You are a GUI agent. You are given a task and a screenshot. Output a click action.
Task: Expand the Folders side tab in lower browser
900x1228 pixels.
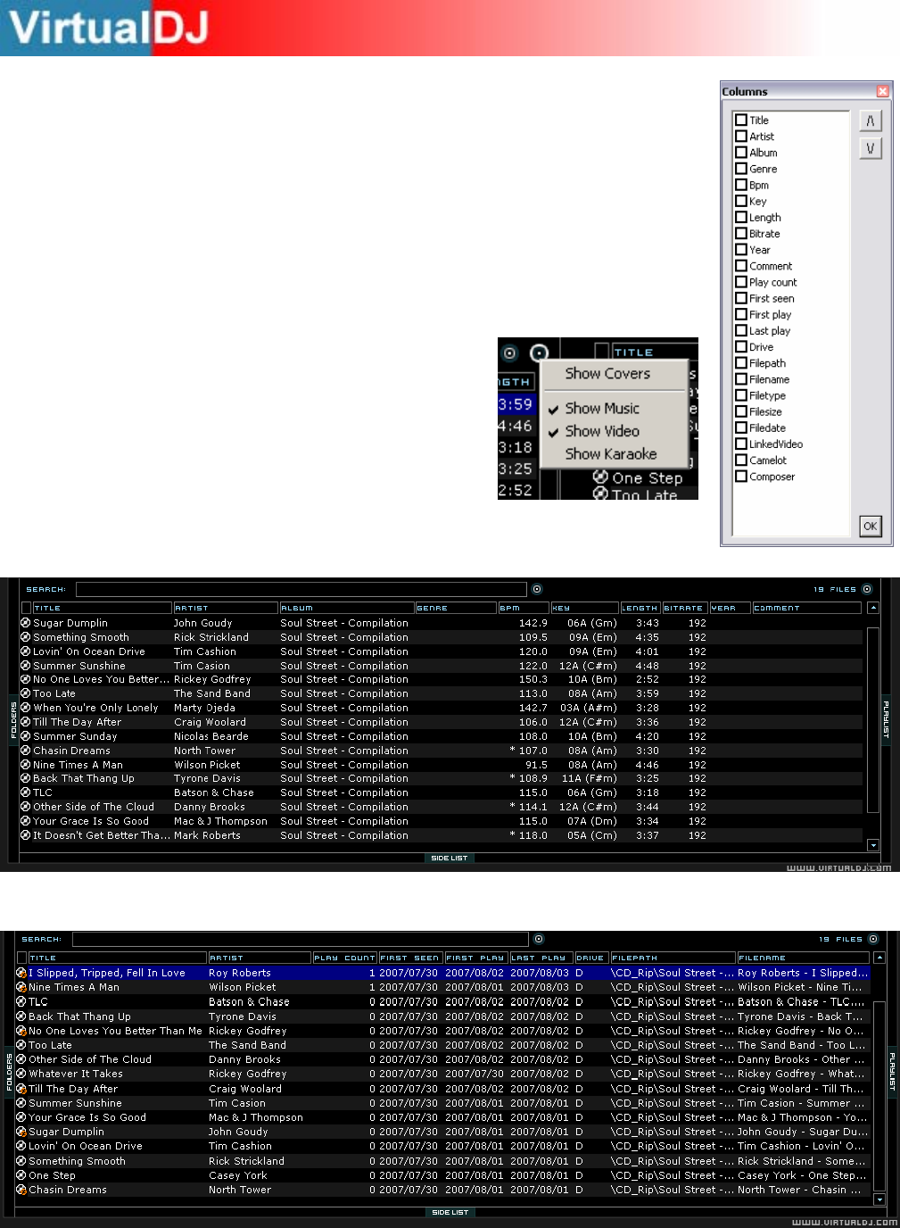tap(9, 1072)
